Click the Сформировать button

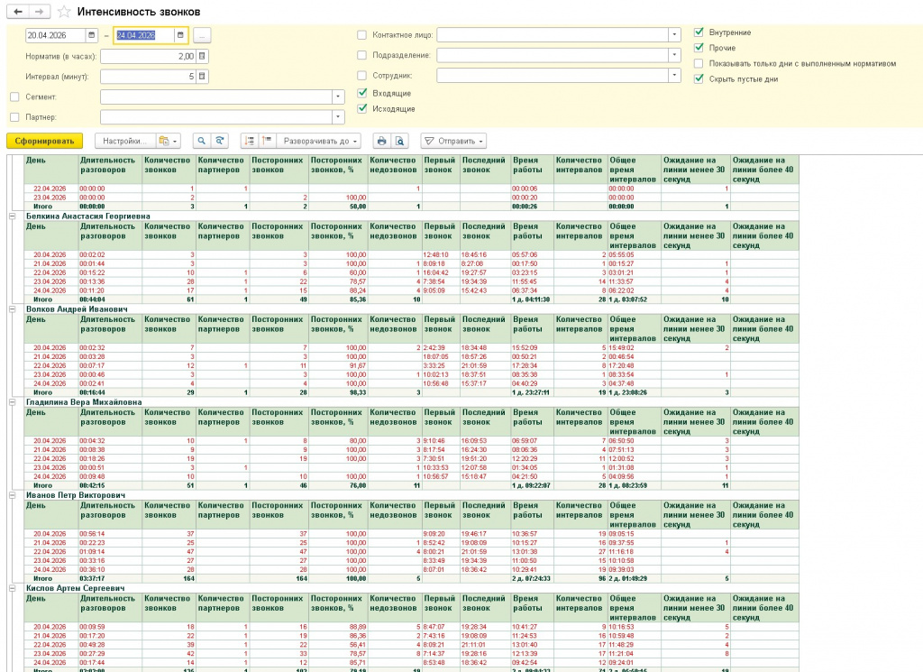pyautogui.click(x=45, y=141)
